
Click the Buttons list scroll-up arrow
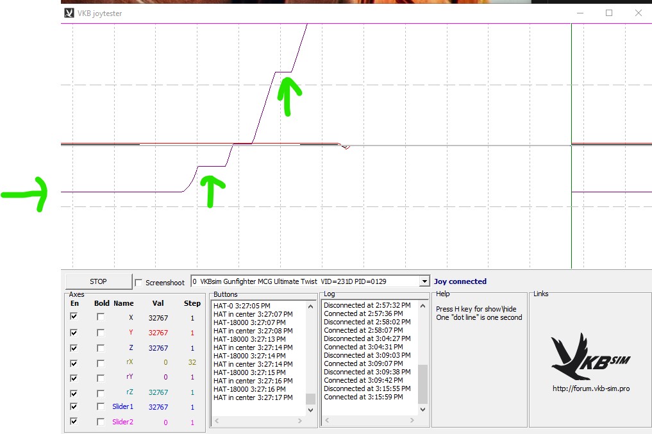(310, 306)
